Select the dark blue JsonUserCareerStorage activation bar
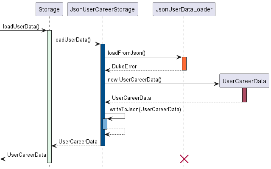 [x=103, y=95]
